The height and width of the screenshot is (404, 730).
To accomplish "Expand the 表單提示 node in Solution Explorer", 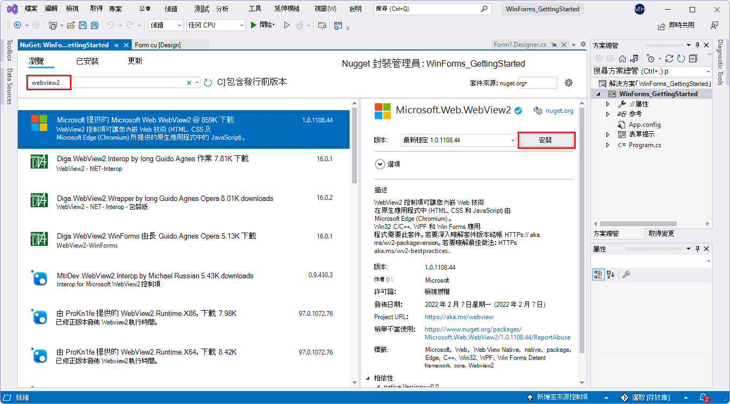I will pos(608,134).
